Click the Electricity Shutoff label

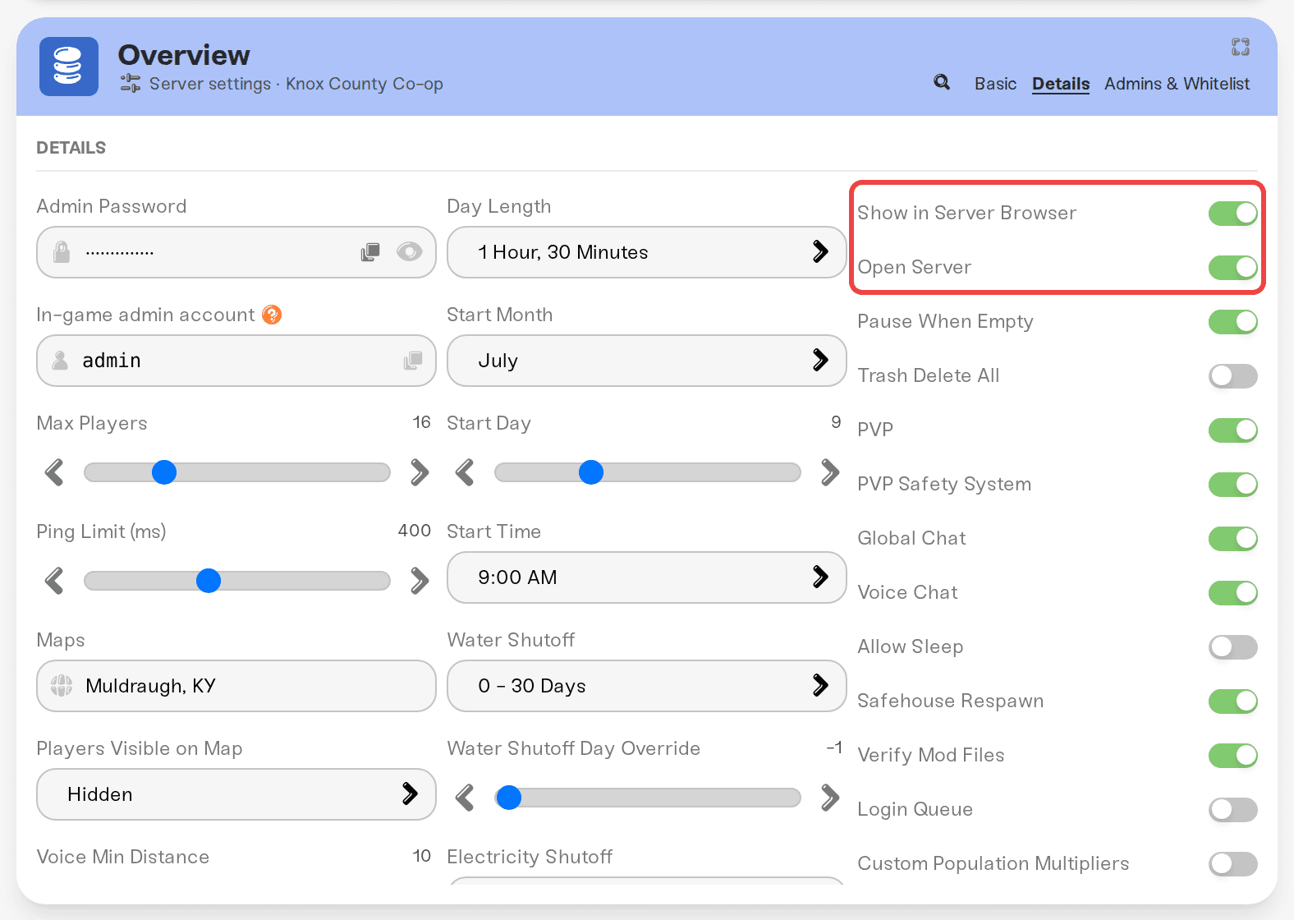point(530,857)
